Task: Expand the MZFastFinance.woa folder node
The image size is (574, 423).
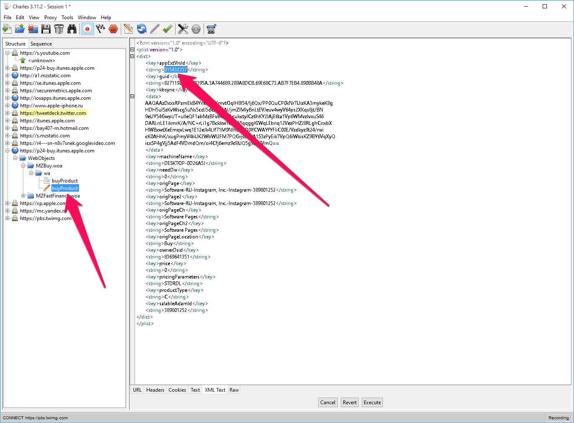Action: (23, 196)
